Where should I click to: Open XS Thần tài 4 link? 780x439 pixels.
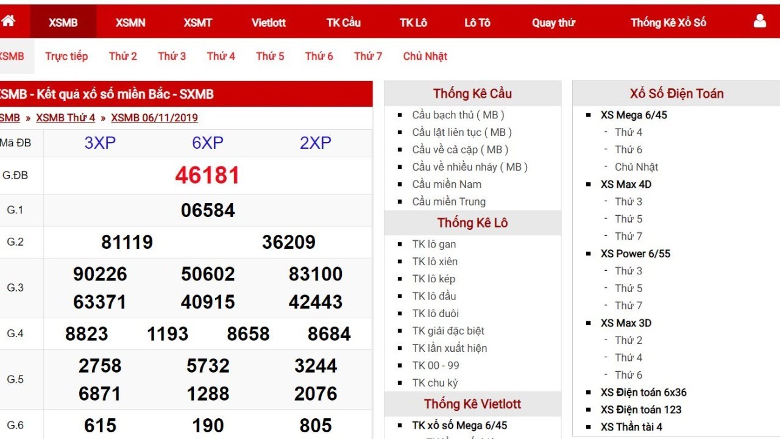point(631,427)
